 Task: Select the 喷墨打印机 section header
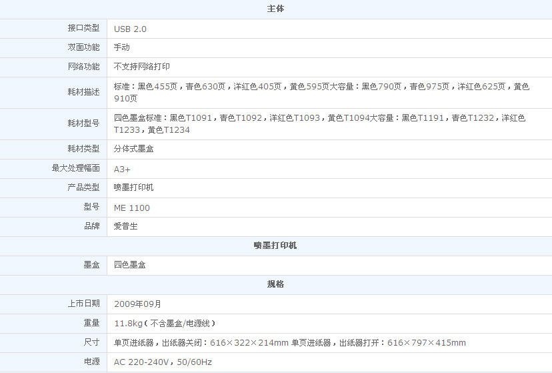275,246
